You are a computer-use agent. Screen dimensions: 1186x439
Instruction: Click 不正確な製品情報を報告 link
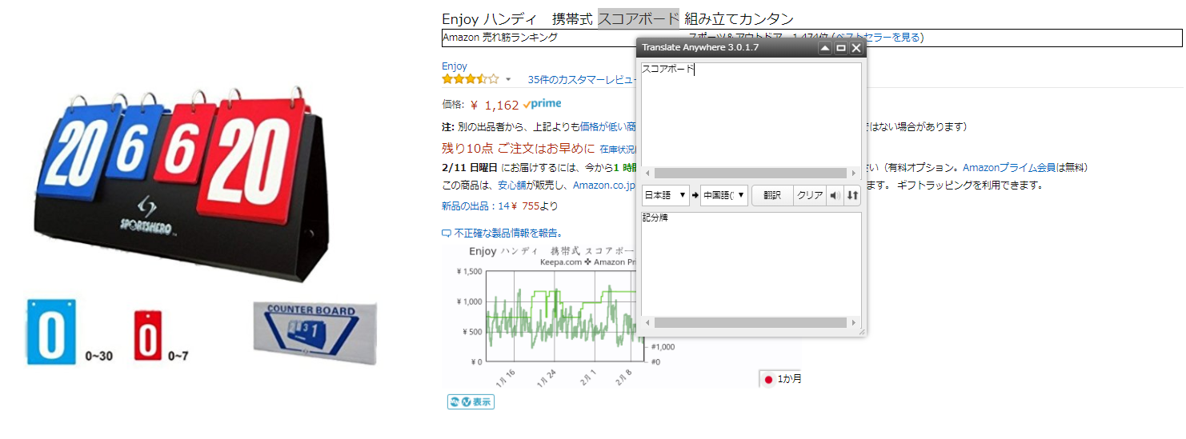click(507, 233)
